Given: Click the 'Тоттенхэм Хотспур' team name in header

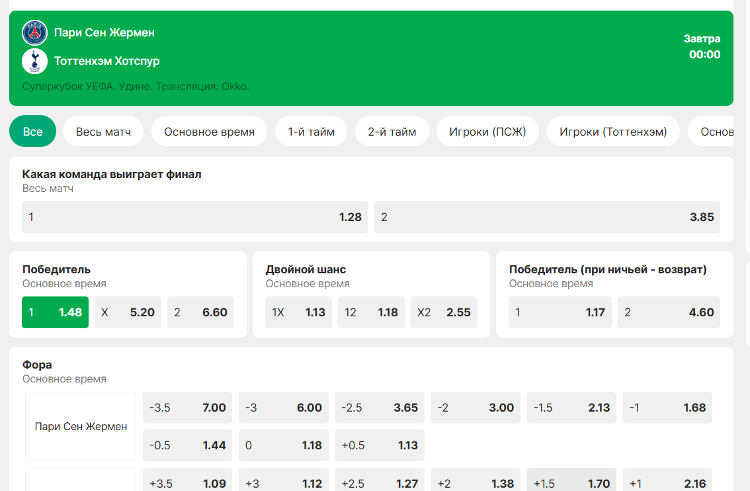Looking at the screenshot, I should [106, 62].
